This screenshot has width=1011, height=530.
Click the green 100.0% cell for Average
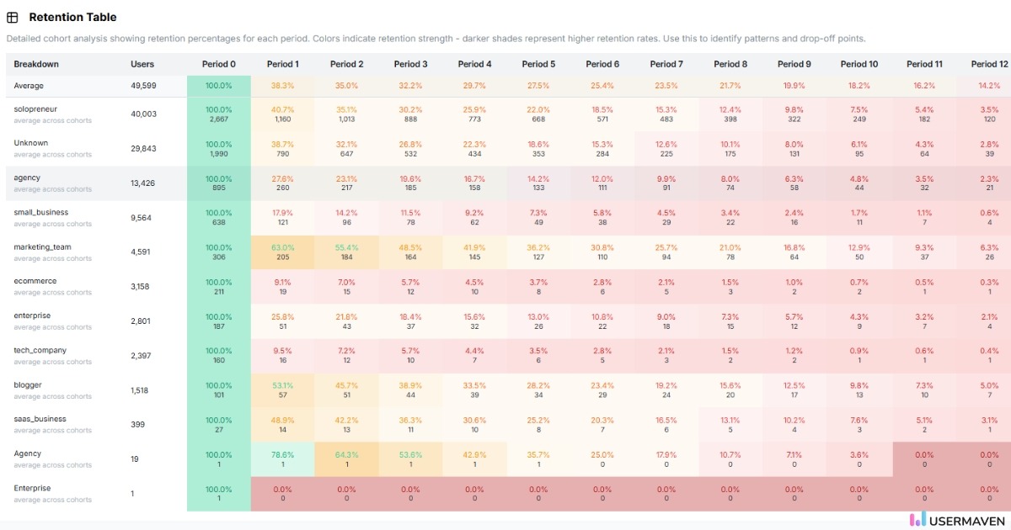coord(218,85)
